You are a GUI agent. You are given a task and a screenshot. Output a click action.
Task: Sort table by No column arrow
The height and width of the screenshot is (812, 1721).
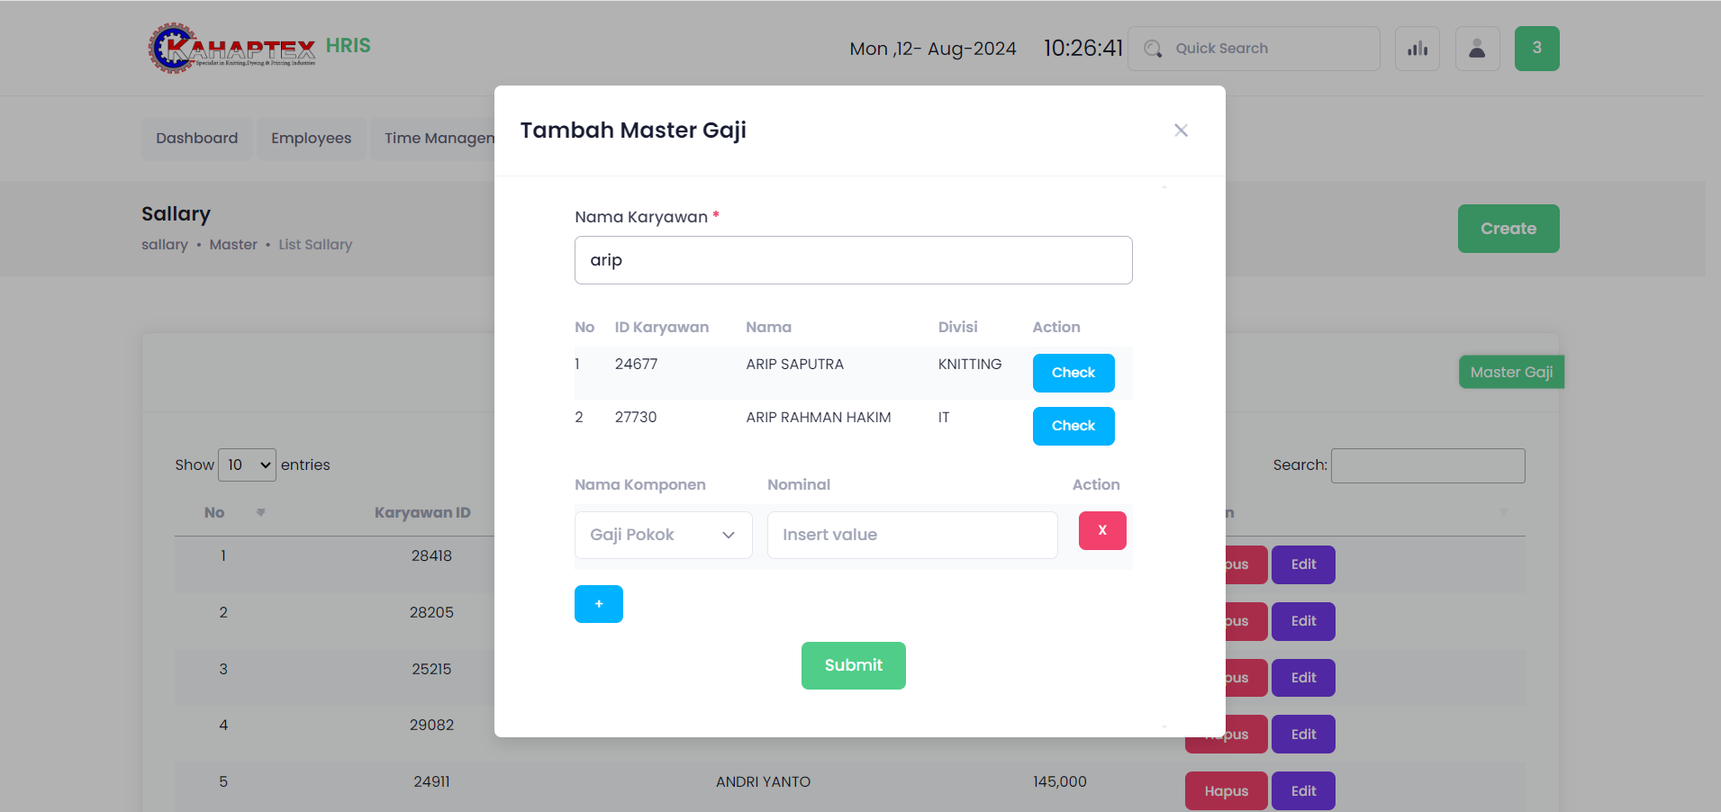tap(260, 513)
